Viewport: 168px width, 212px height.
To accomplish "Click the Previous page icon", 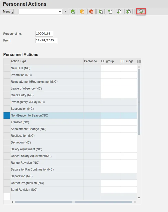I will click(x=110, y=11).
